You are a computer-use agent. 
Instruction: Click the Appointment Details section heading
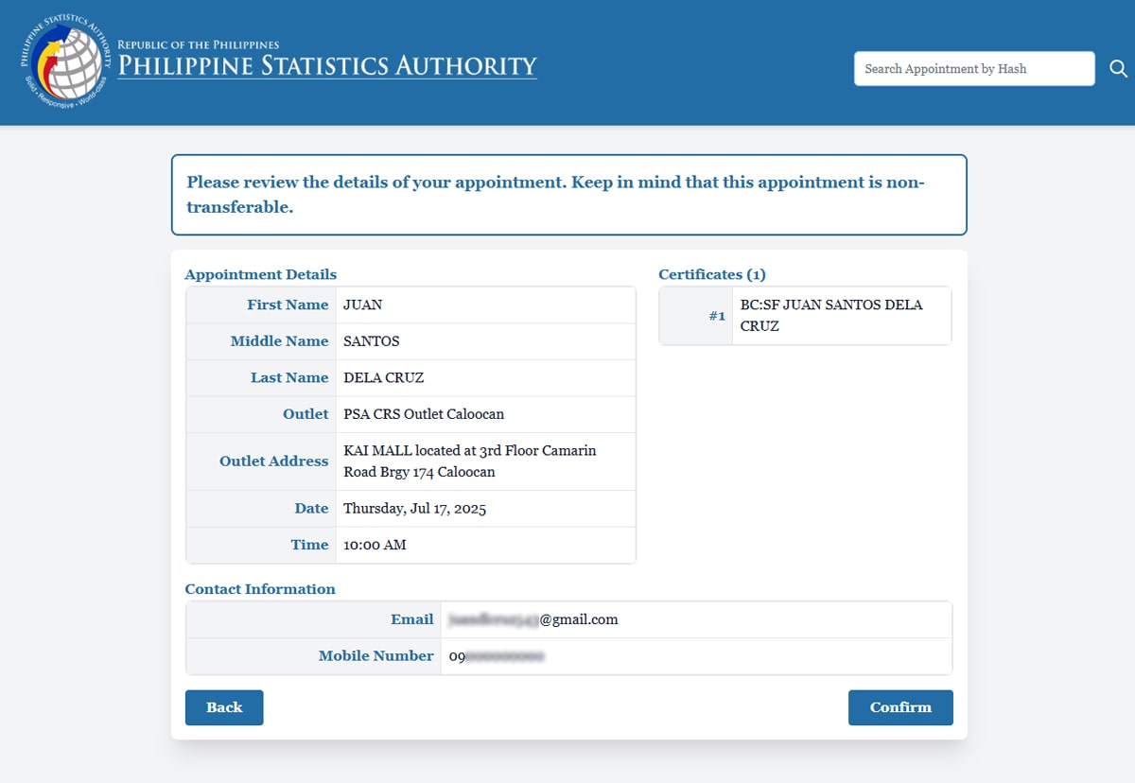(x=260, y=274)
